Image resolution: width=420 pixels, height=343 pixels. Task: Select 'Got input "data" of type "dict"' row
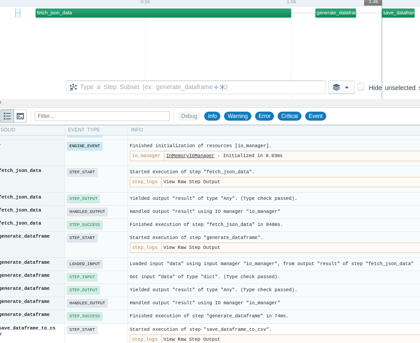[210, 277]
